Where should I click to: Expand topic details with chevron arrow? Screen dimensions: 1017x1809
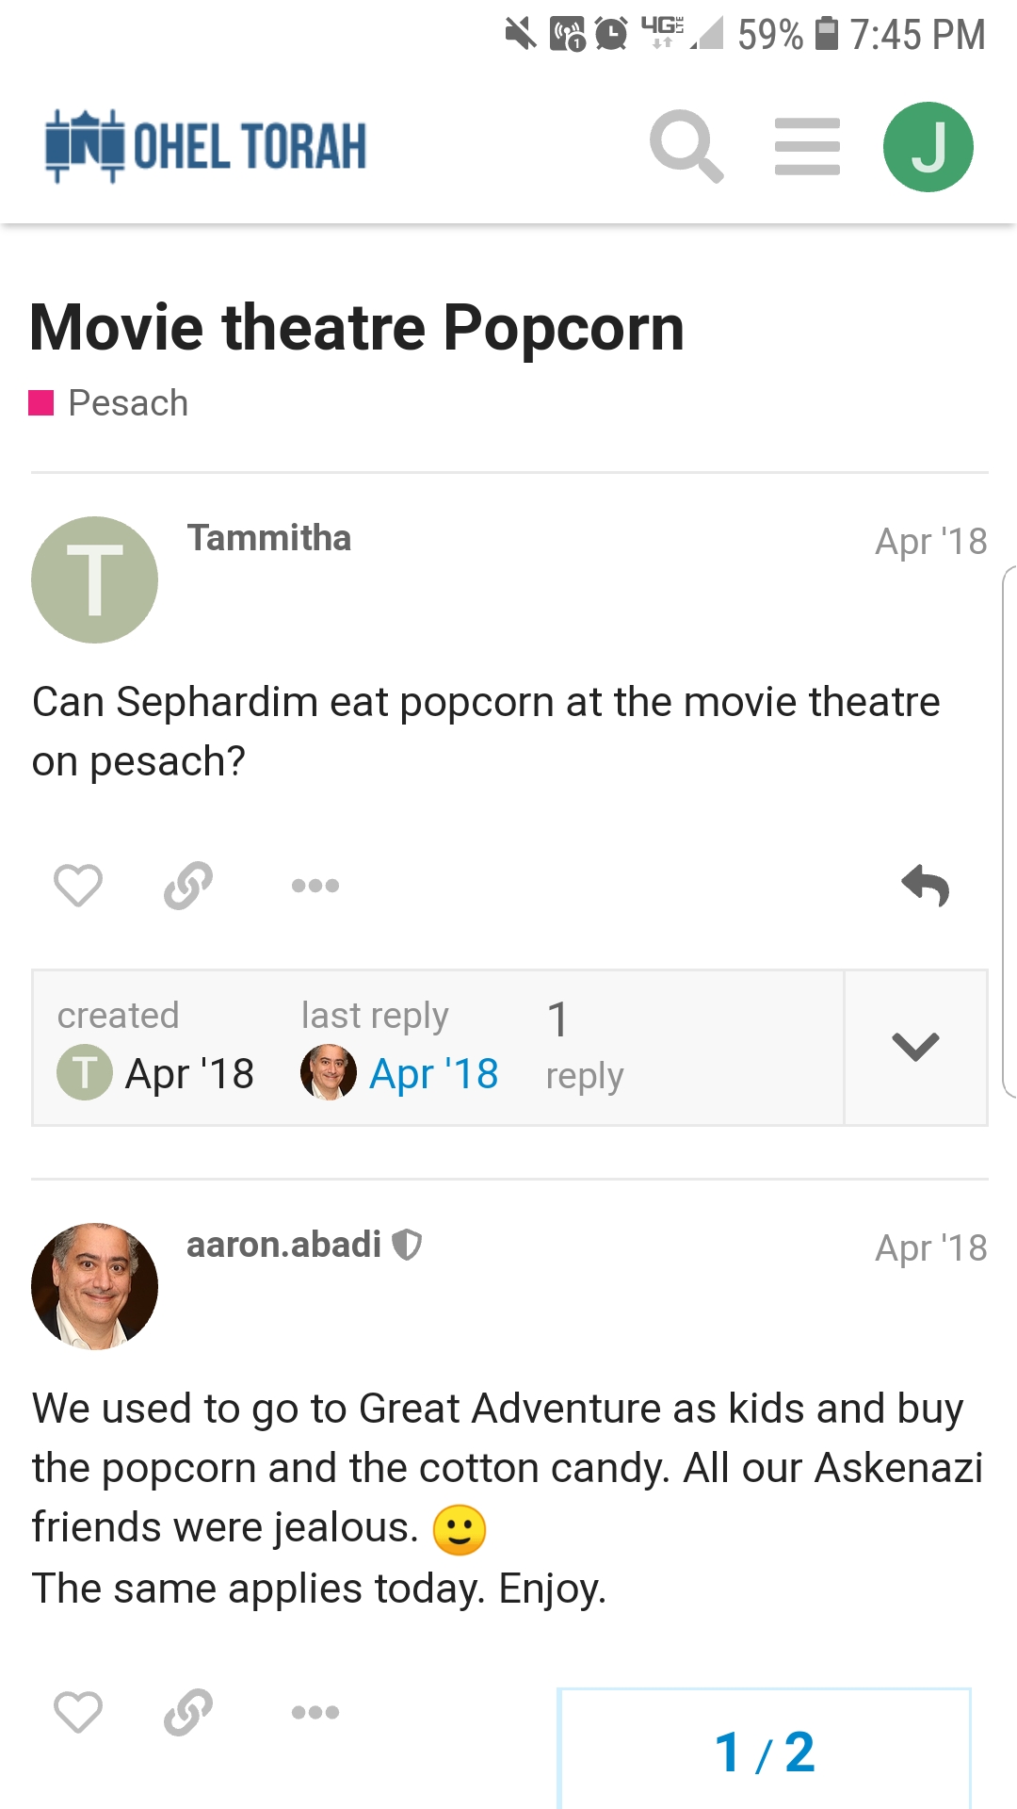coord(915,1047)
